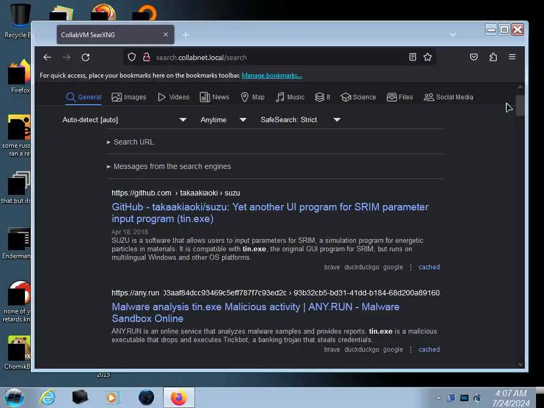This screenshot has width=544, height=408.
Task: Select the ChomikBox desktop icon
Action: pyautogui.click(x=18, y=353)
